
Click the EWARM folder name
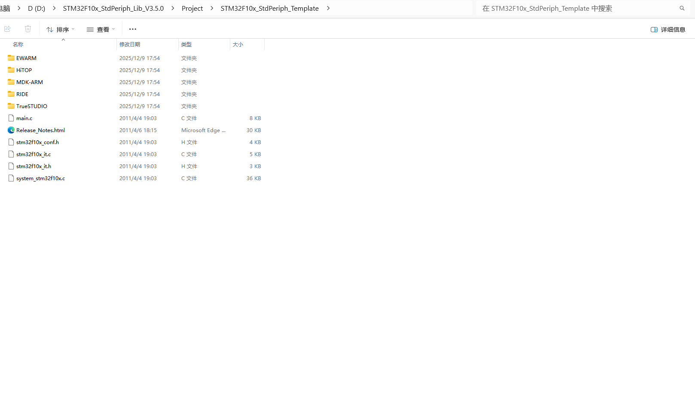pos(26,58)
